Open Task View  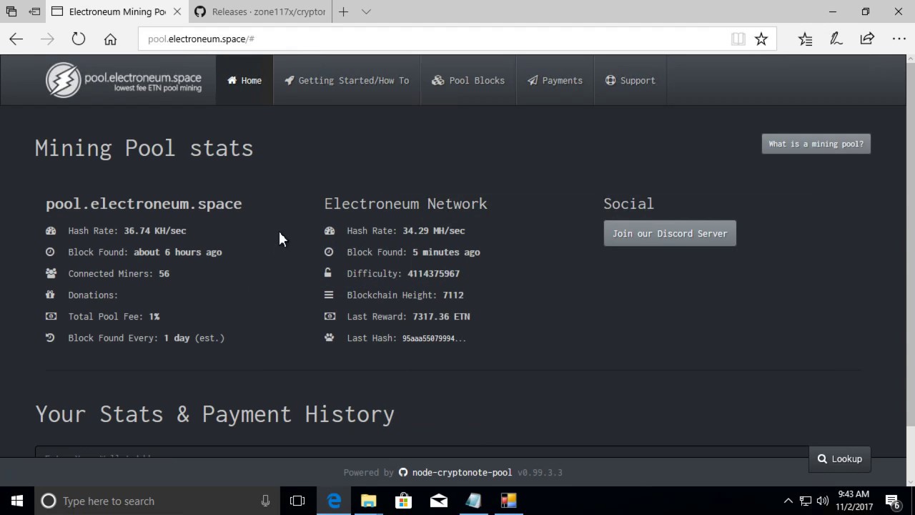[x=297, y=501]
